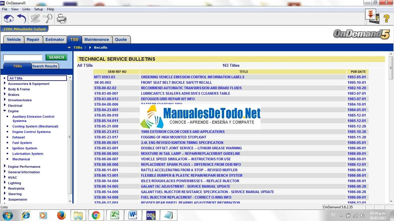Switch to the Estimator tab
The height and width of the screenshot is (221, 394).
(55, 39)
